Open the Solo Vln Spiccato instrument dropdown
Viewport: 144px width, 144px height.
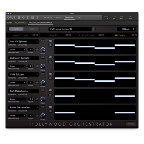coord(24,42)
